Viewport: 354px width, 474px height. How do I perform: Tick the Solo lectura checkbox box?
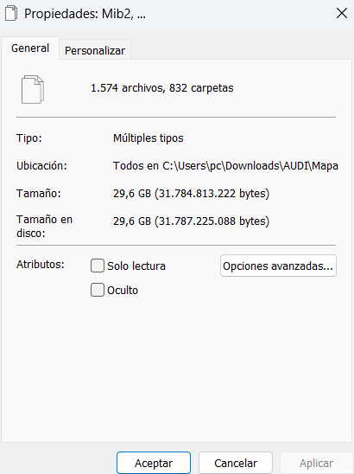coord(98,266)
